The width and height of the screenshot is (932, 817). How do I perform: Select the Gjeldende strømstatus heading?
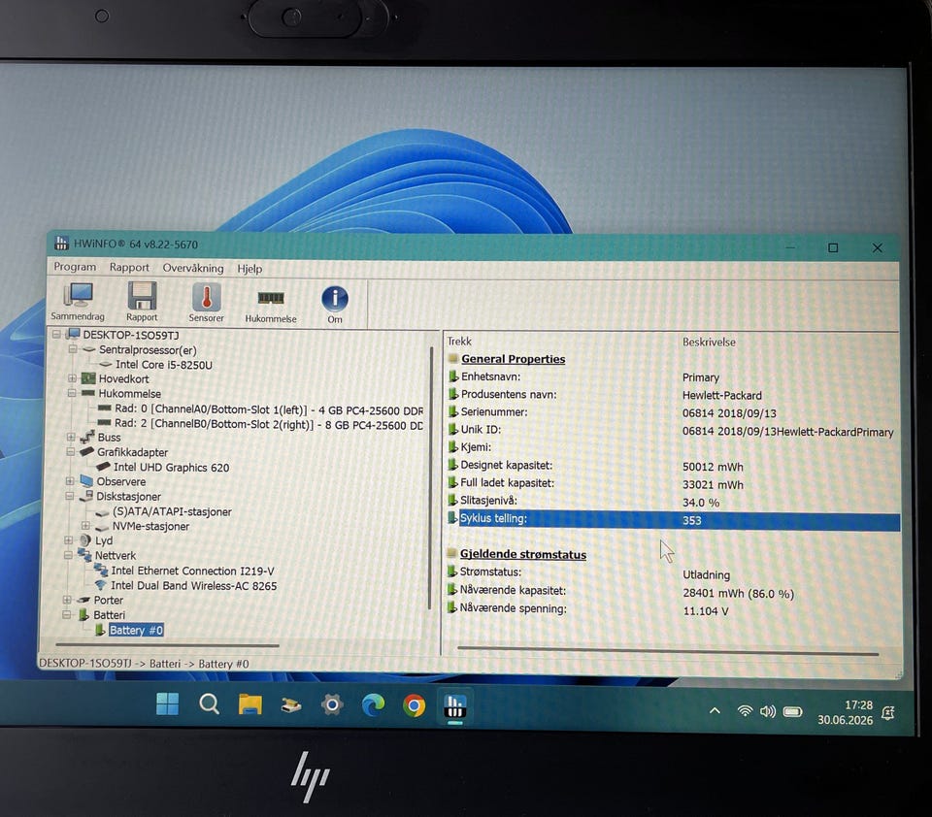tap(523, 554)
